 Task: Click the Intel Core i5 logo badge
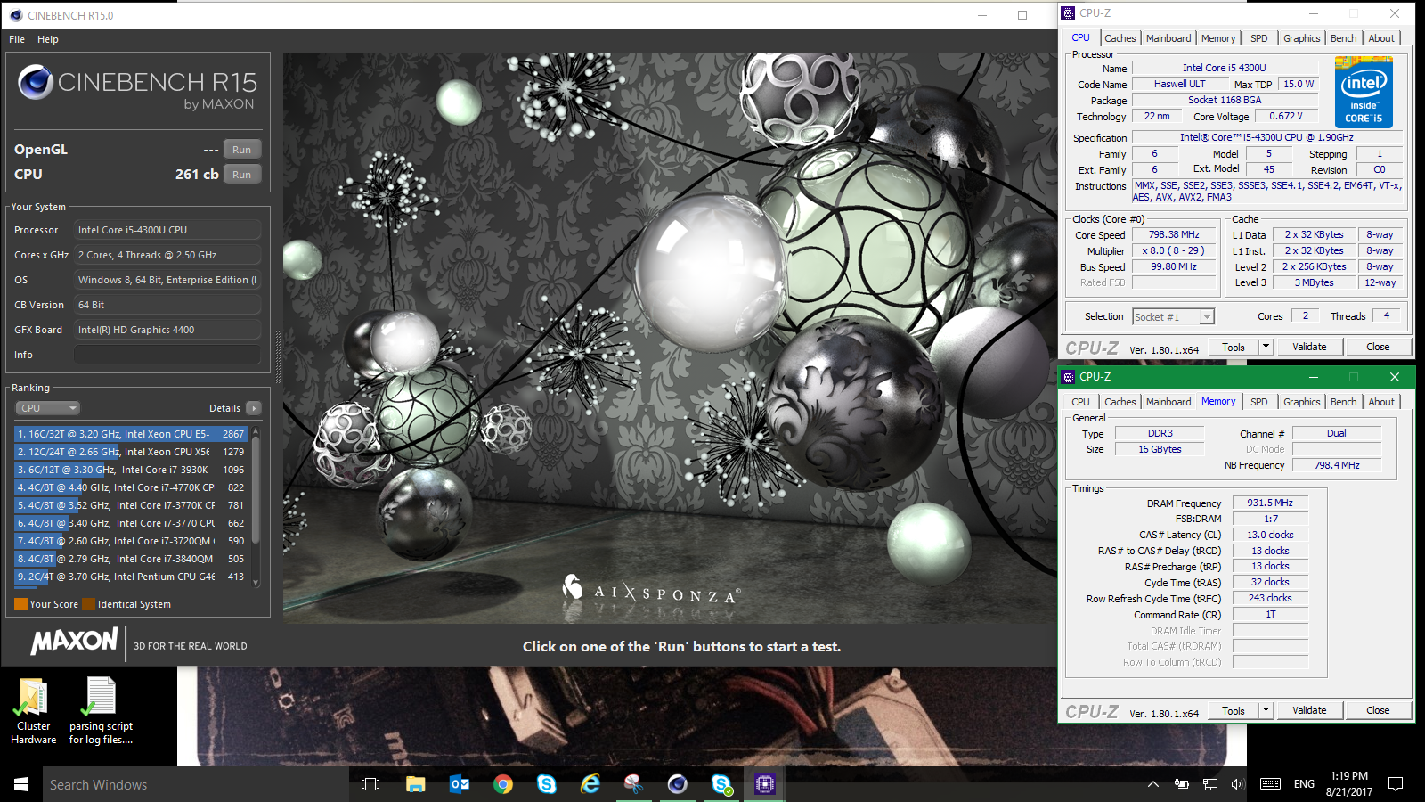(1364, 93)
